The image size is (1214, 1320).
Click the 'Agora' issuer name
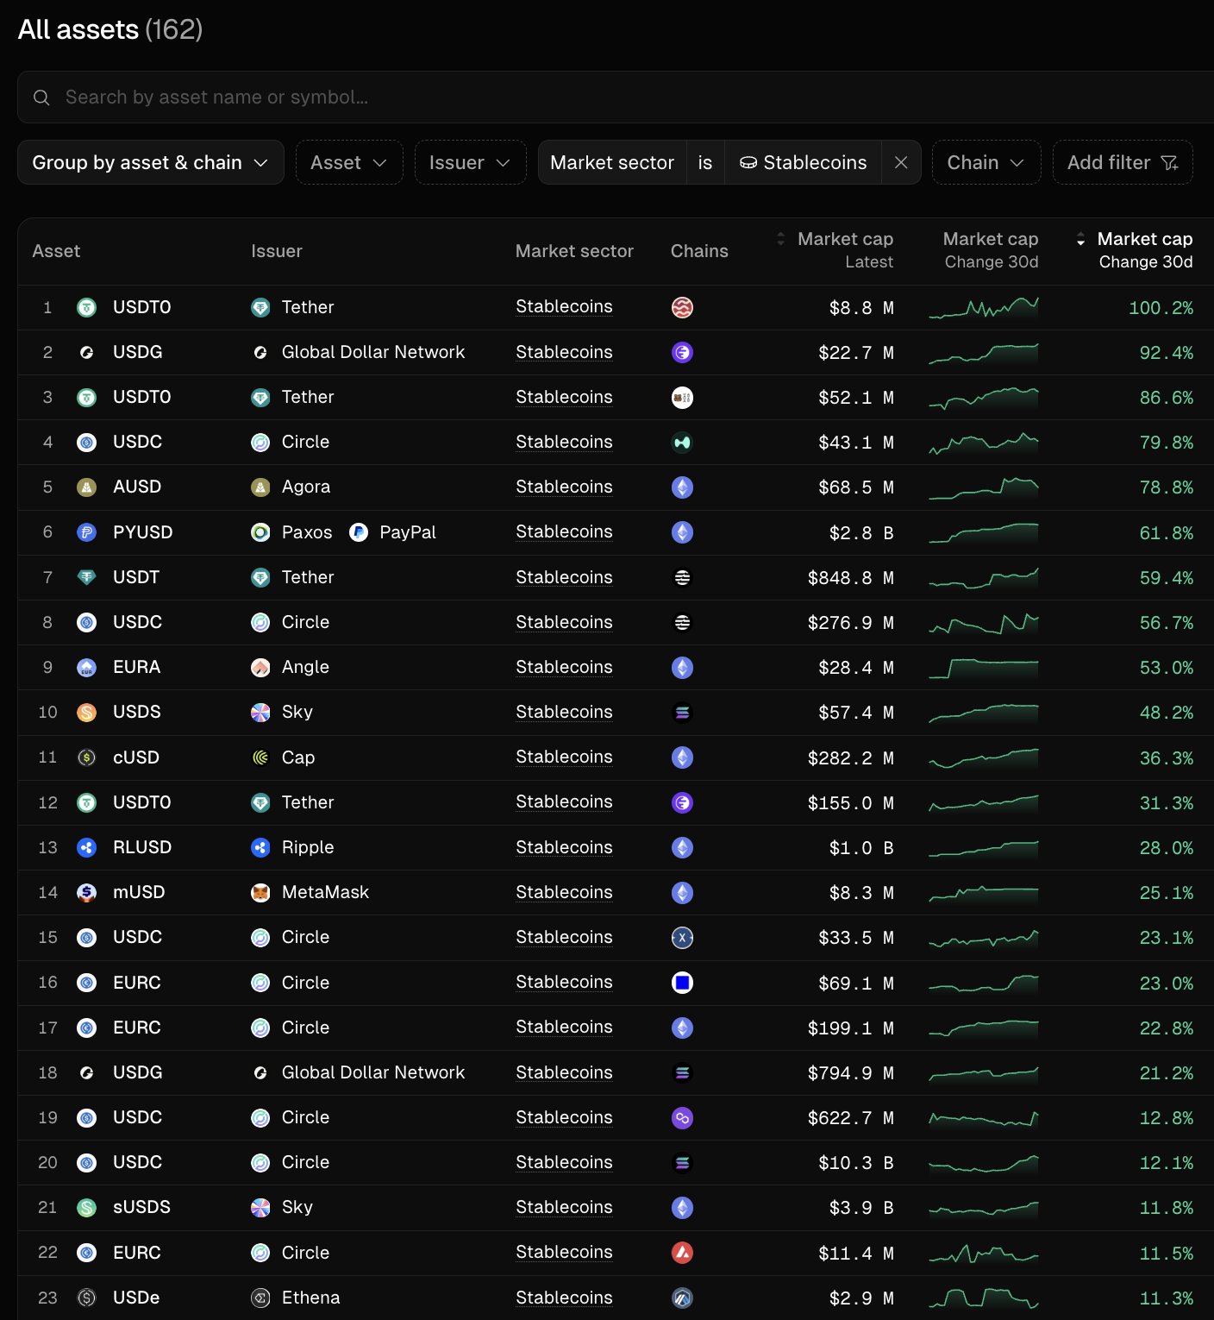306,487
